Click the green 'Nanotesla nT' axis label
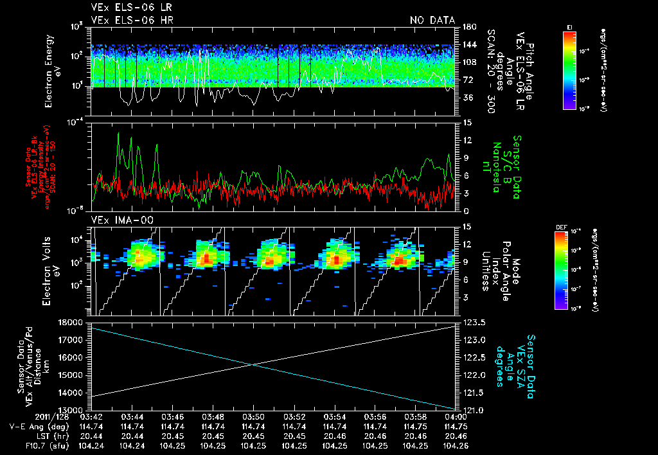The image size is (658, 455). (492, 167)
